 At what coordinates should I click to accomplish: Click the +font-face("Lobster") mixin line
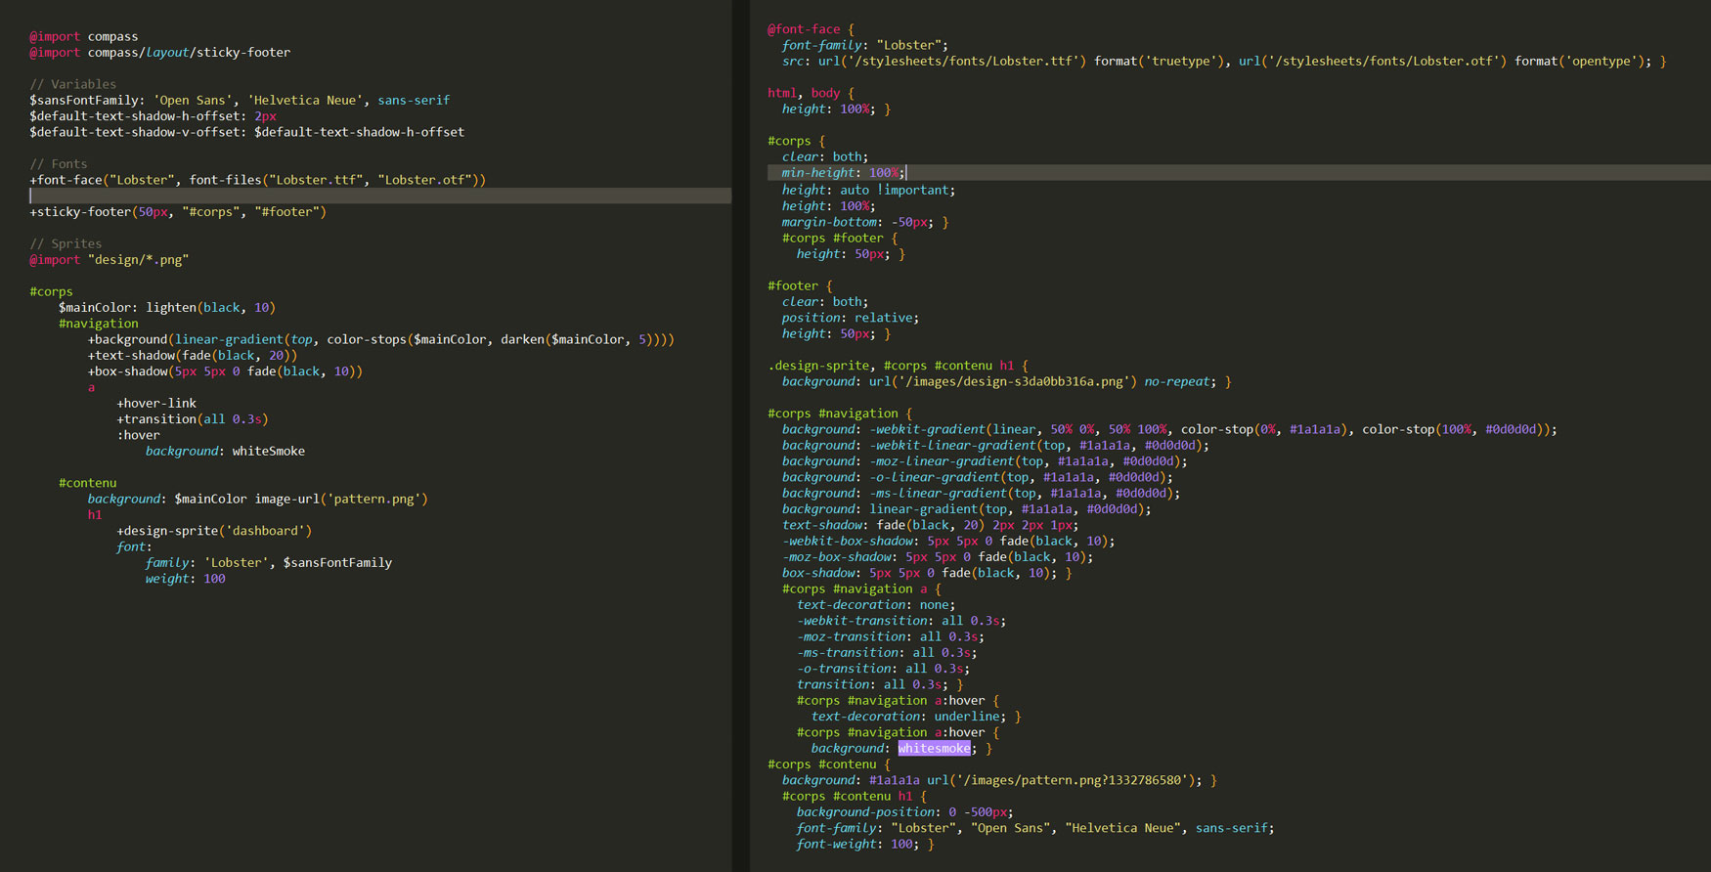point(257,180)
